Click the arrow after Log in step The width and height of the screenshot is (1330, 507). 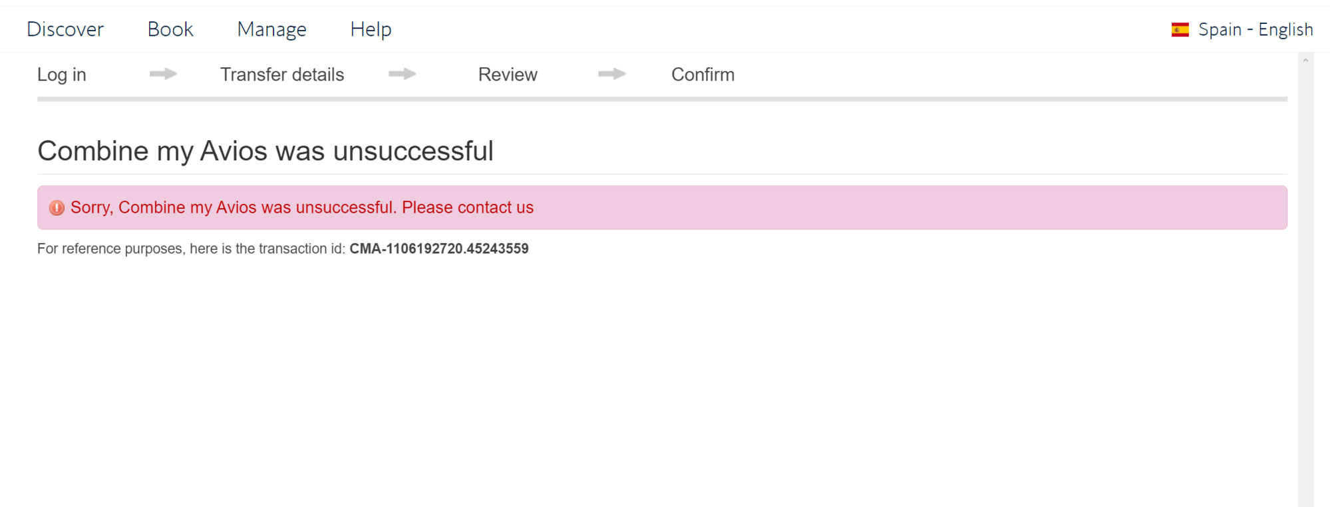(x=163, y=74)
